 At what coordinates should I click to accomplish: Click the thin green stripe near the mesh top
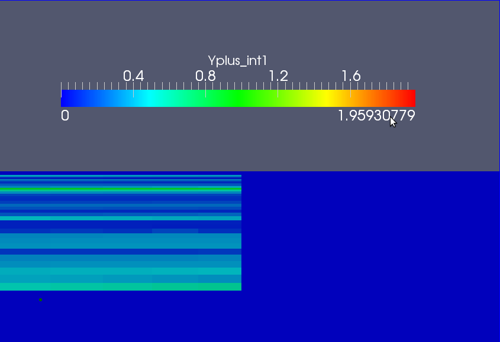pos(118,188)
